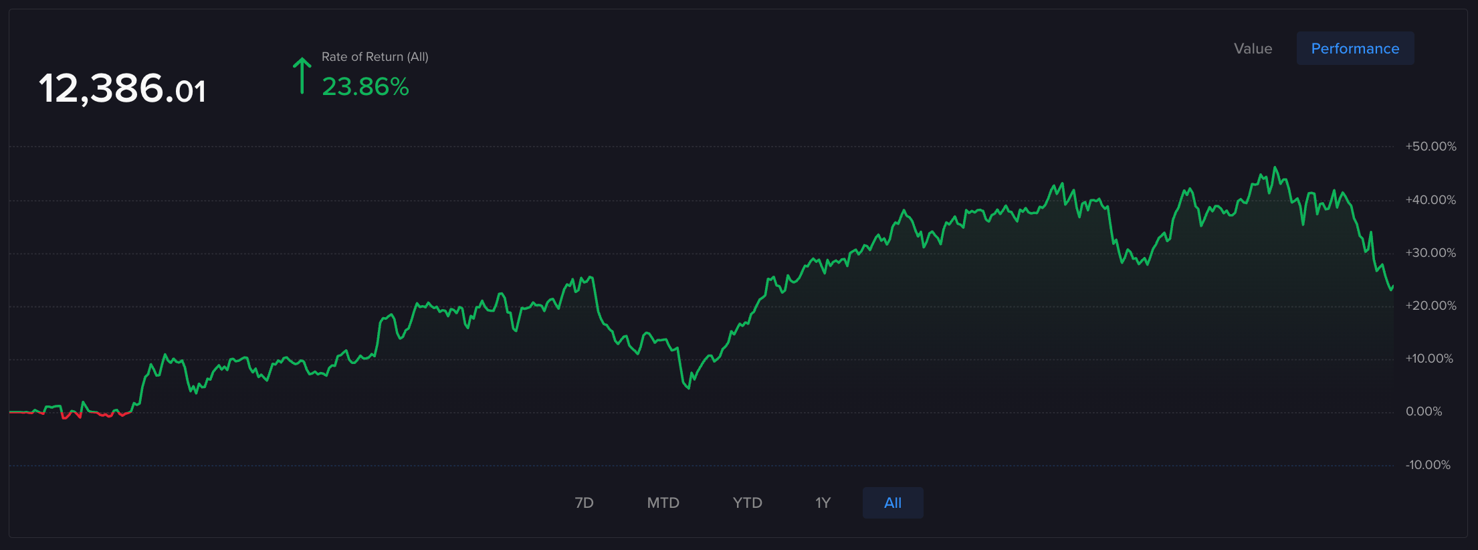The image size is (1478, 550).
Task: Click the +40.00% axis label
Action: (x=1431, y=200)
